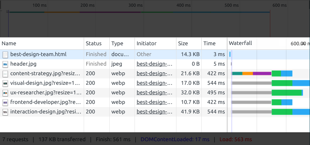Viewport: 310px width, 145px height.
Task: Click the document icon beside best-design-team.html
Action: [5, 54]
